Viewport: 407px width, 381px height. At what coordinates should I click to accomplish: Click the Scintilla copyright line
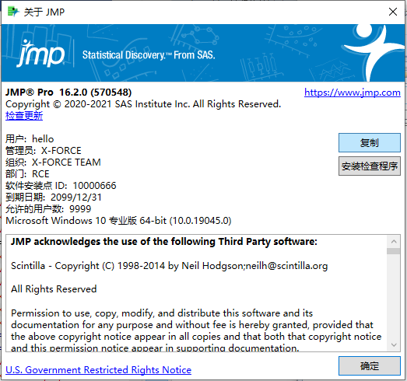tap(169, 266)
